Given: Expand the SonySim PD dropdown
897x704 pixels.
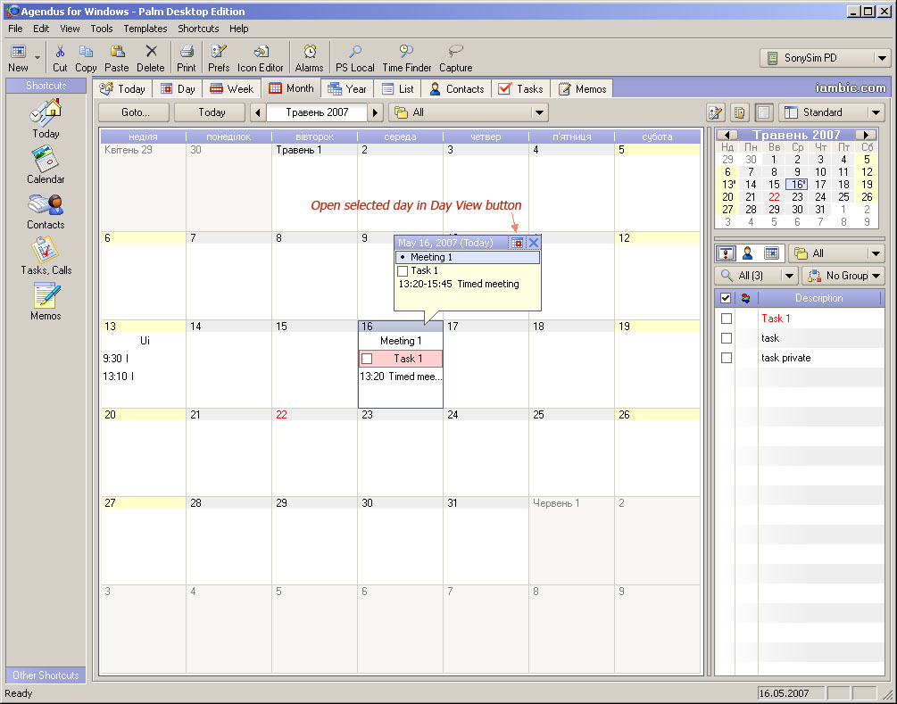Looking at the screenshot, I should pos(882,58).
